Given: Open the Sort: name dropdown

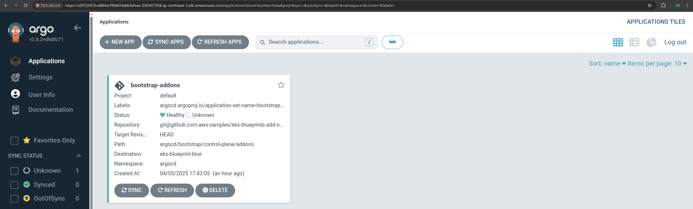Looking at the screenshot, I should coord(607,63).
